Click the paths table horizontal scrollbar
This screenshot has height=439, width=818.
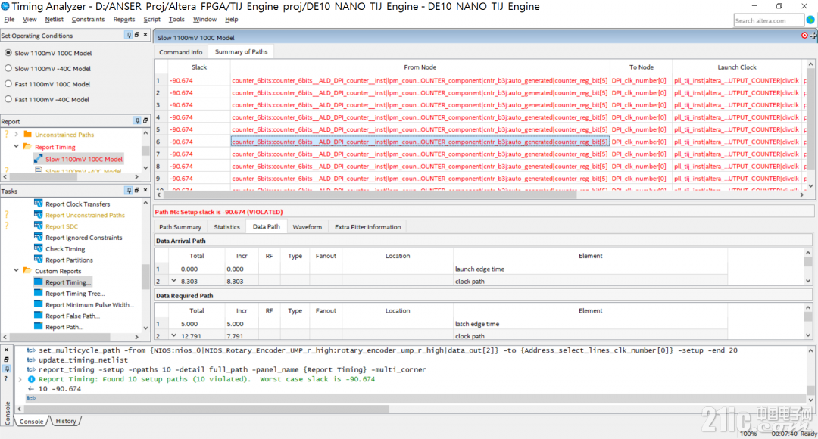370,195
